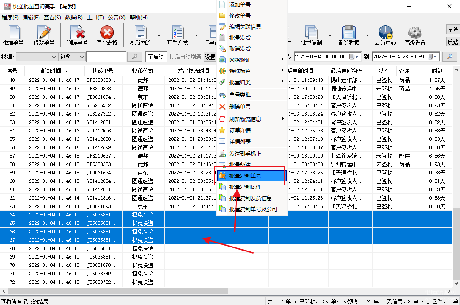Screen dimensions: 460x305
Task: Expand the 网络验证 submenu
Action: click(252, 60)
